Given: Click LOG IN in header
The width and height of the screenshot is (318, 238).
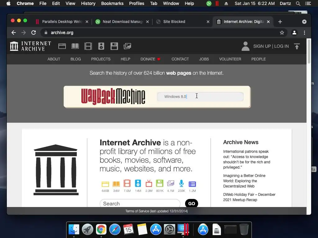Looking at the screenshot, I should (x=281, y=46).
